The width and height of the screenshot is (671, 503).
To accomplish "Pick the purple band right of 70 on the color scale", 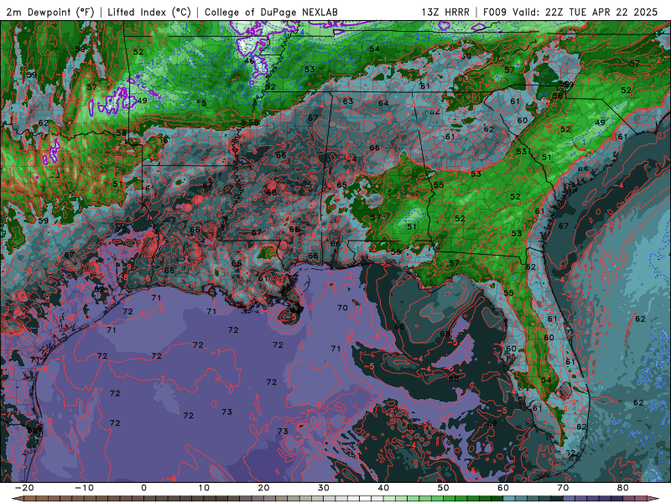I will tap(570, 499).
